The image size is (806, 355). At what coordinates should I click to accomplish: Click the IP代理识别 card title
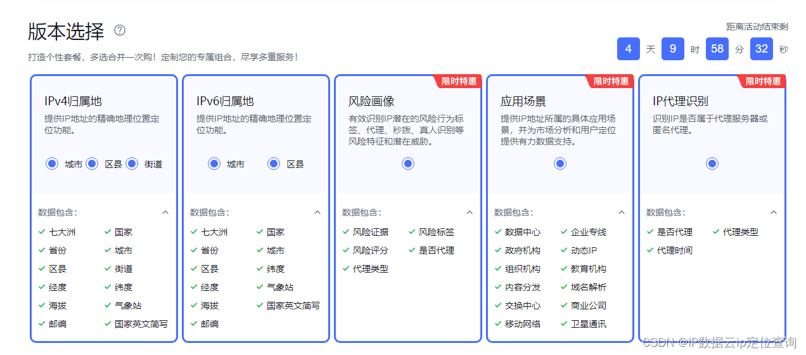(681, 101)
